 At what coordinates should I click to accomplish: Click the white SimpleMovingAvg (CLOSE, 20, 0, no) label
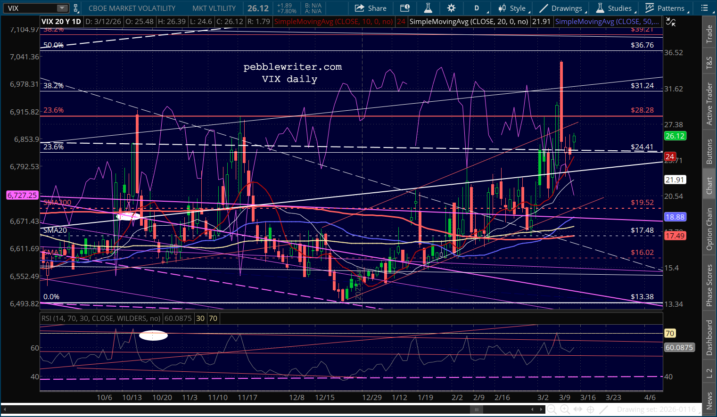tap(469, 22)
